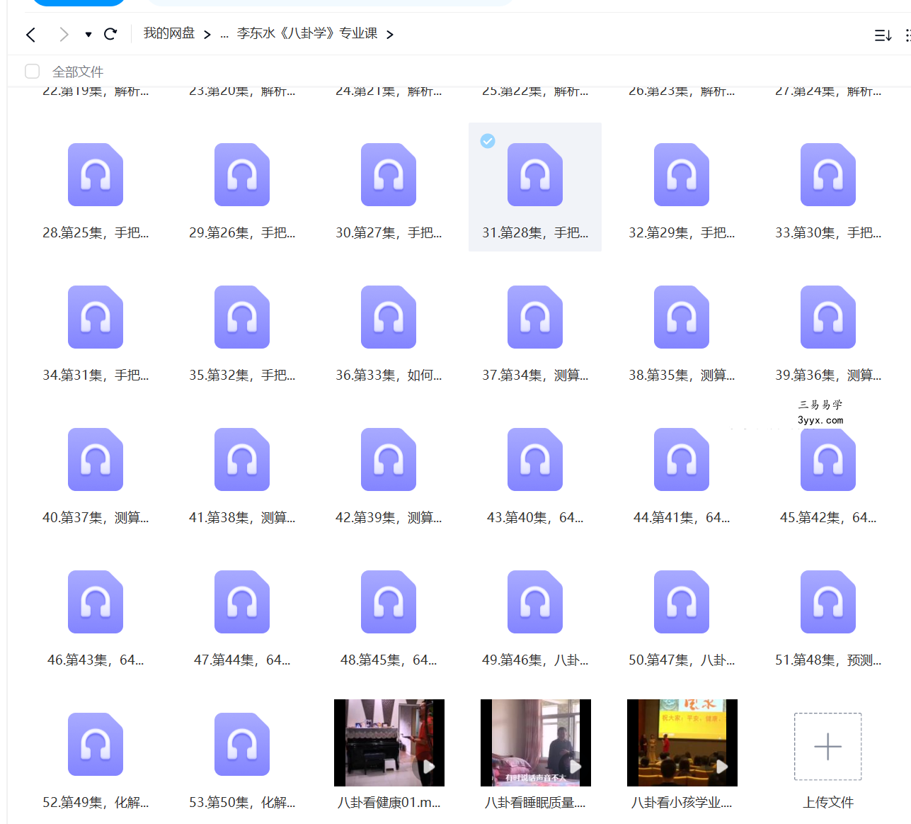Select file name text 51.第48集，预测...
The image size is (911, 824).
828,660
